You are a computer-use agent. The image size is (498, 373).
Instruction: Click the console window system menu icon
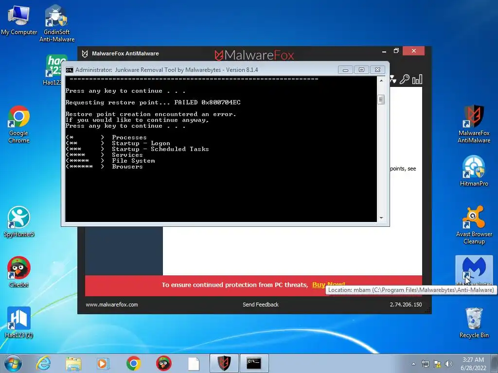click(70, 70)
